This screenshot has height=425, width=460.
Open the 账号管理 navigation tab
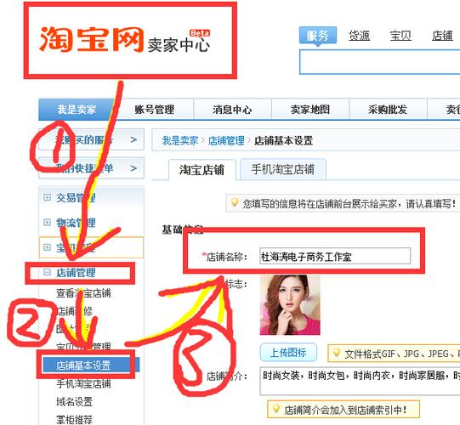coord(154,110)
